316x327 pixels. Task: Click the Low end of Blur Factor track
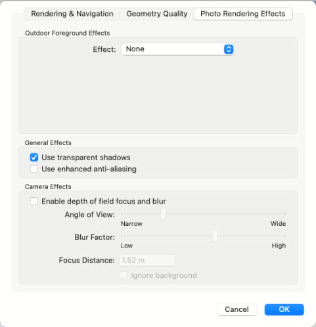122,236
